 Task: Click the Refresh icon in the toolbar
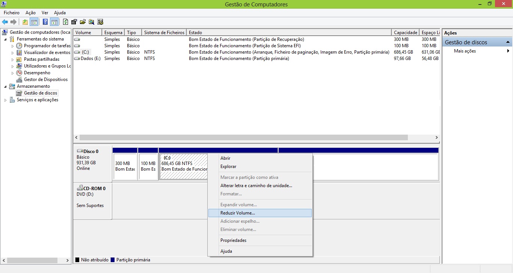64,22
